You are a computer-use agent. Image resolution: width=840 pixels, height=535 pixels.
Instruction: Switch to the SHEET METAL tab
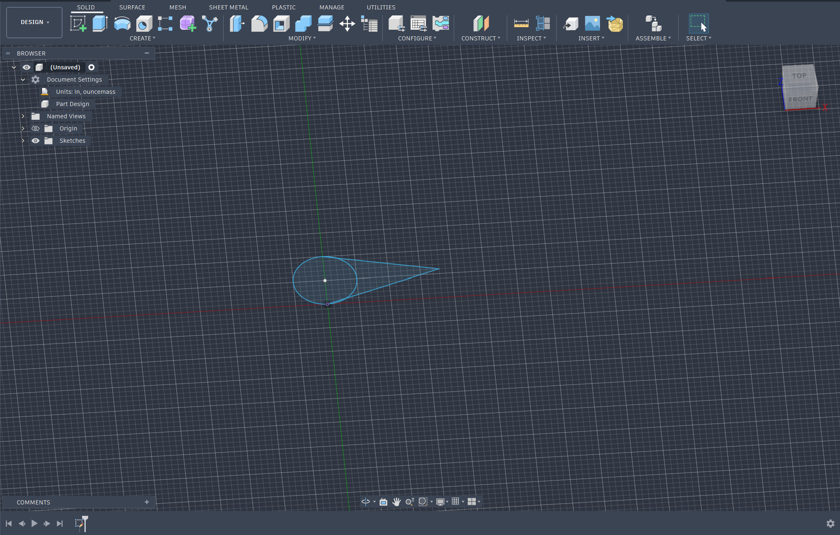(x=229, y=7)
